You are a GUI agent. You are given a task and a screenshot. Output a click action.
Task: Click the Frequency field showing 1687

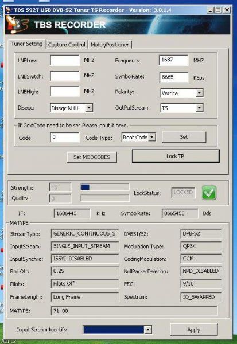click(x=173, y=60)
